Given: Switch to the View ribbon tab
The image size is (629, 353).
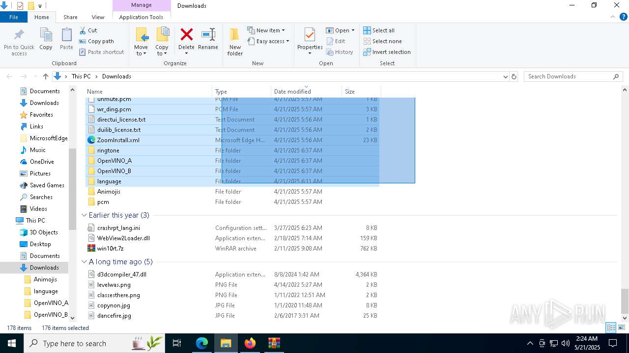Looking at the screenshot, I should (x=98, y=17).
